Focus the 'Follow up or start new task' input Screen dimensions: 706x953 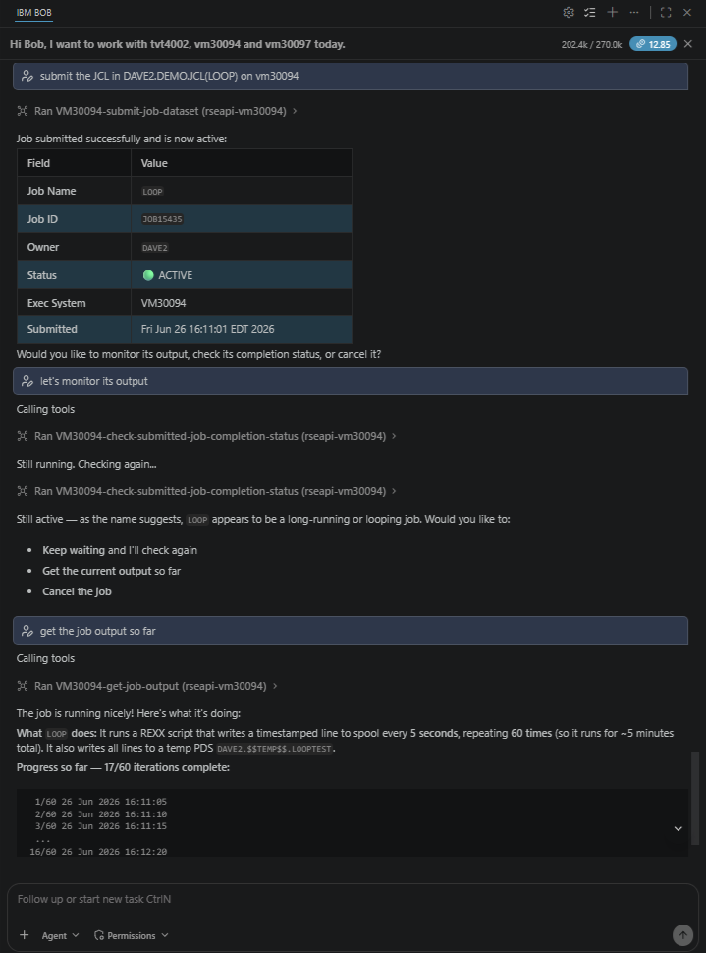coord(353,899)
